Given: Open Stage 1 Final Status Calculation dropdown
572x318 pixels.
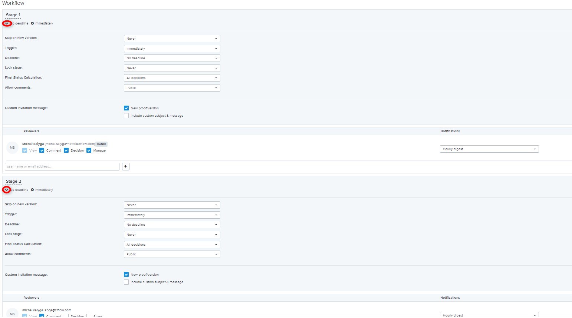Looking at the screenshot, I should 172,78.
